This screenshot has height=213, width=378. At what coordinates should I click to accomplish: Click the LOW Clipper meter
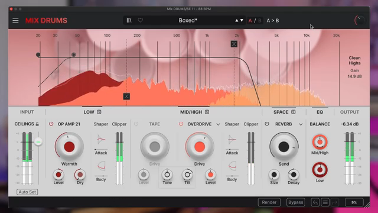coord(119,159)
